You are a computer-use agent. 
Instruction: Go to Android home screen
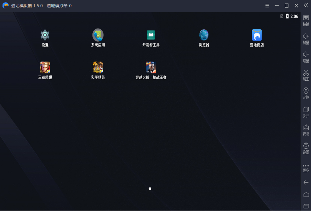point(306,195)
